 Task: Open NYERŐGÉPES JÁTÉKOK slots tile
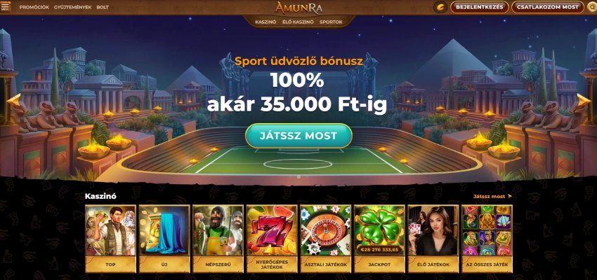point(272,239)
